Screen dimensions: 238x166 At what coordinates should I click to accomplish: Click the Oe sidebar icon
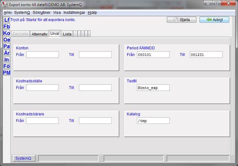6,40
